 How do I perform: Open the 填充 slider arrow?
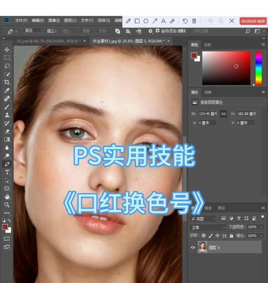pos(262,236)
